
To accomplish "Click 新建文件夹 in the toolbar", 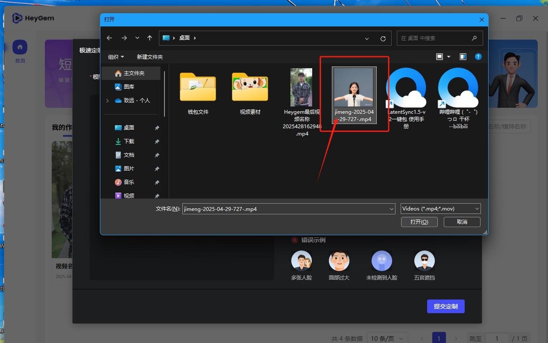I will tap(150, 57).
